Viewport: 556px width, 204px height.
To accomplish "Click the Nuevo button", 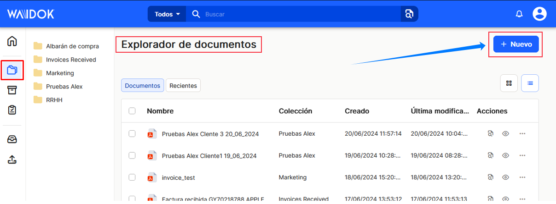I will click(x=516, y=44).
